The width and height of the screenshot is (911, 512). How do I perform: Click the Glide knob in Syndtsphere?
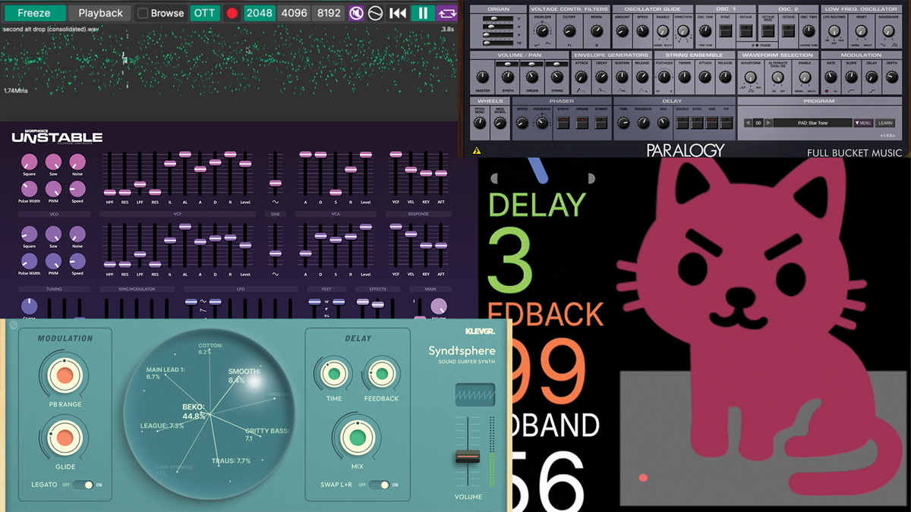point(65,438)
